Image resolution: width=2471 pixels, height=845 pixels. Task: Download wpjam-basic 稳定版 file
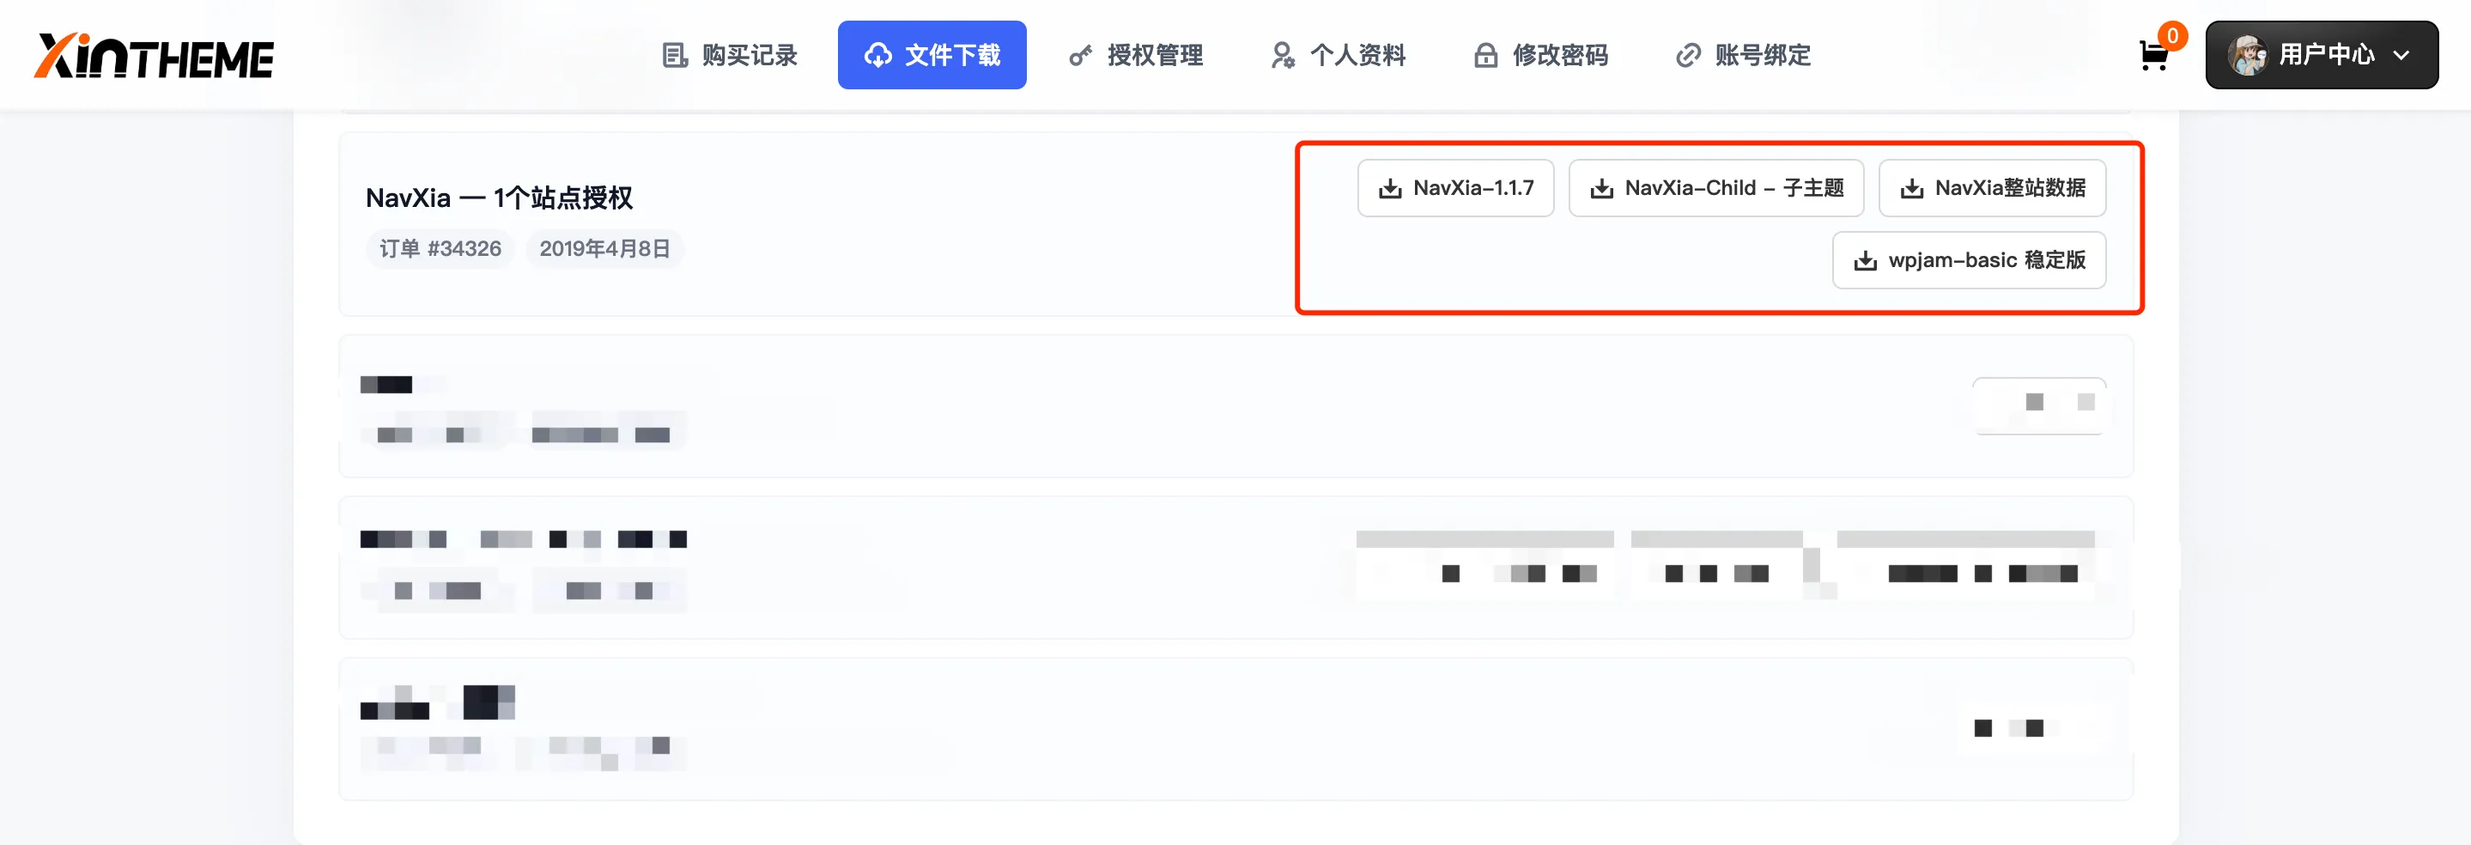(1969, 260)
